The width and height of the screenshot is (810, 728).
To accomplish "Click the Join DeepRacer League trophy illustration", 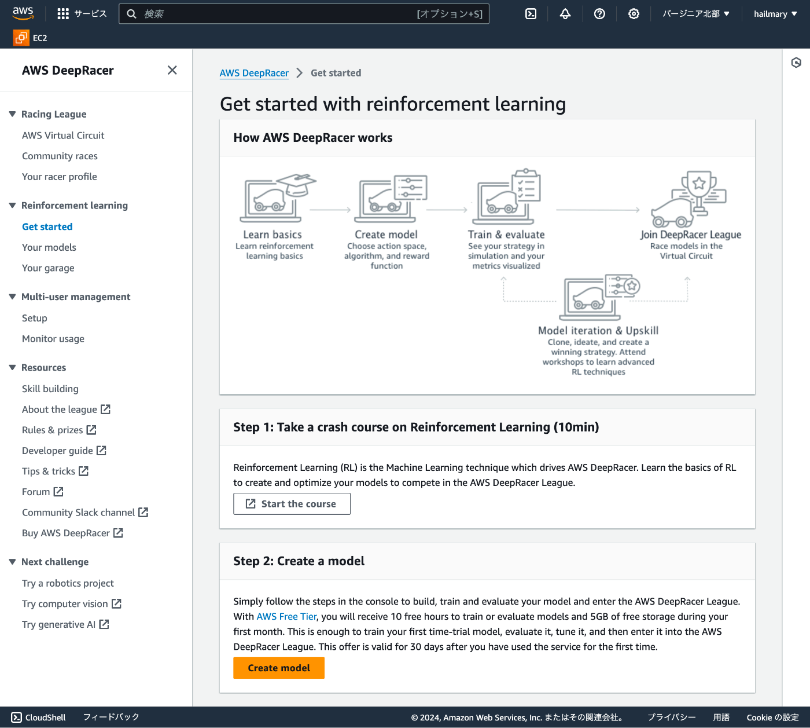I will [x=689, y=199].
